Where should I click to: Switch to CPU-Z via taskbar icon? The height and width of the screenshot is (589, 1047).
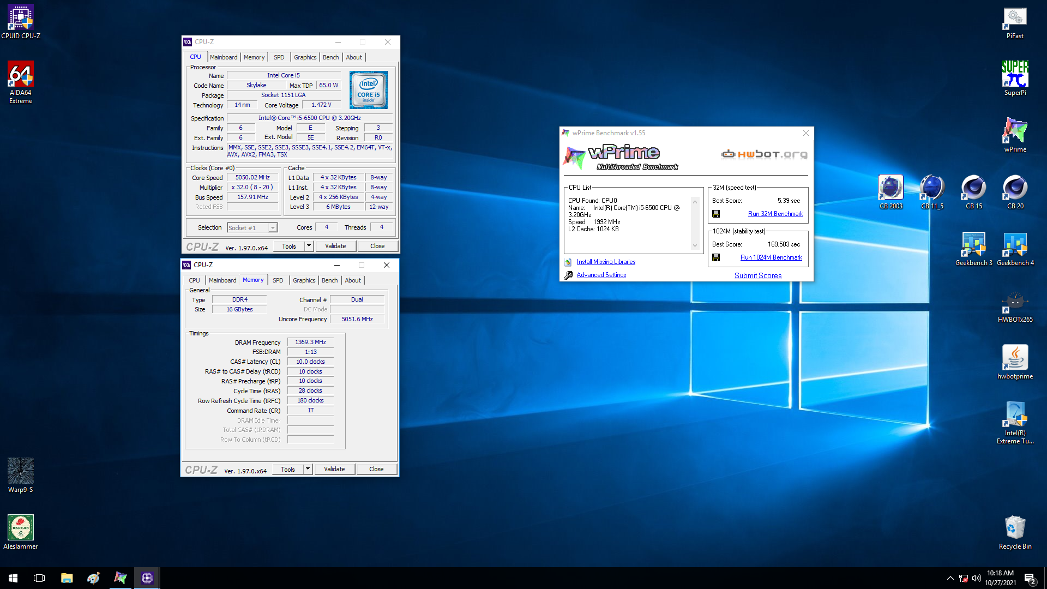coord(147,578)
